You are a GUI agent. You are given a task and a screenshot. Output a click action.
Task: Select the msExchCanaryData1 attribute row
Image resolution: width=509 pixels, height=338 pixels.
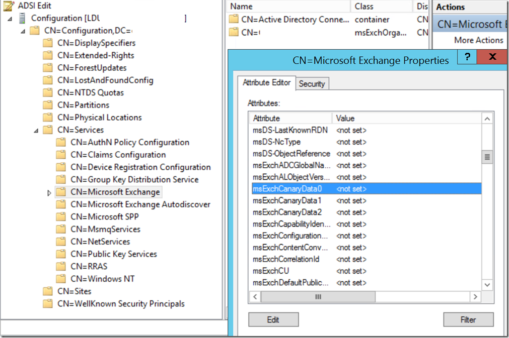pyautogui.click(x=367, y=201)
